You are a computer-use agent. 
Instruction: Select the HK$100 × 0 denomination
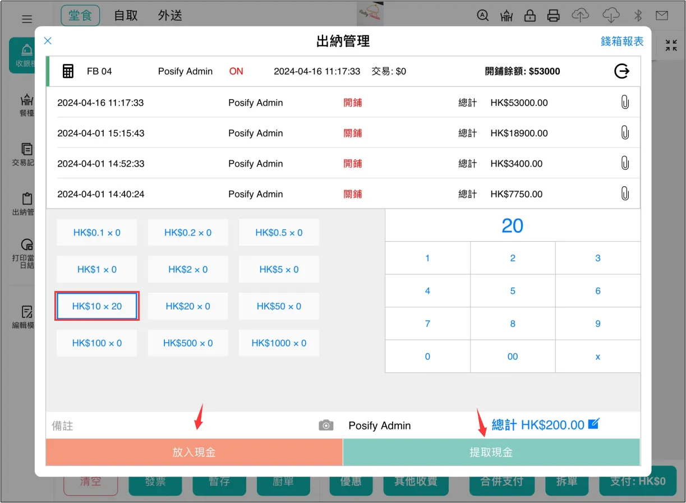tap(97, 343)
